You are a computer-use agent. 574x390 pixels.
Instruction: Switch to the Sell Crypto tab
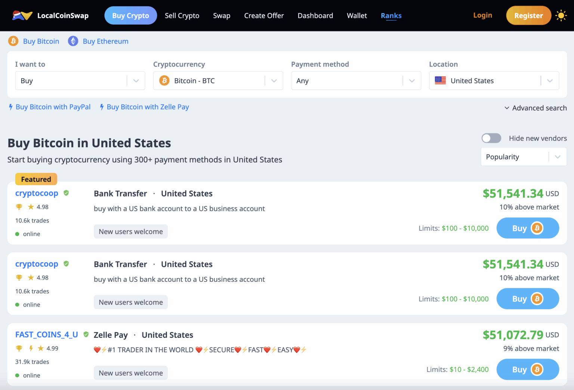tap(182, 15)
